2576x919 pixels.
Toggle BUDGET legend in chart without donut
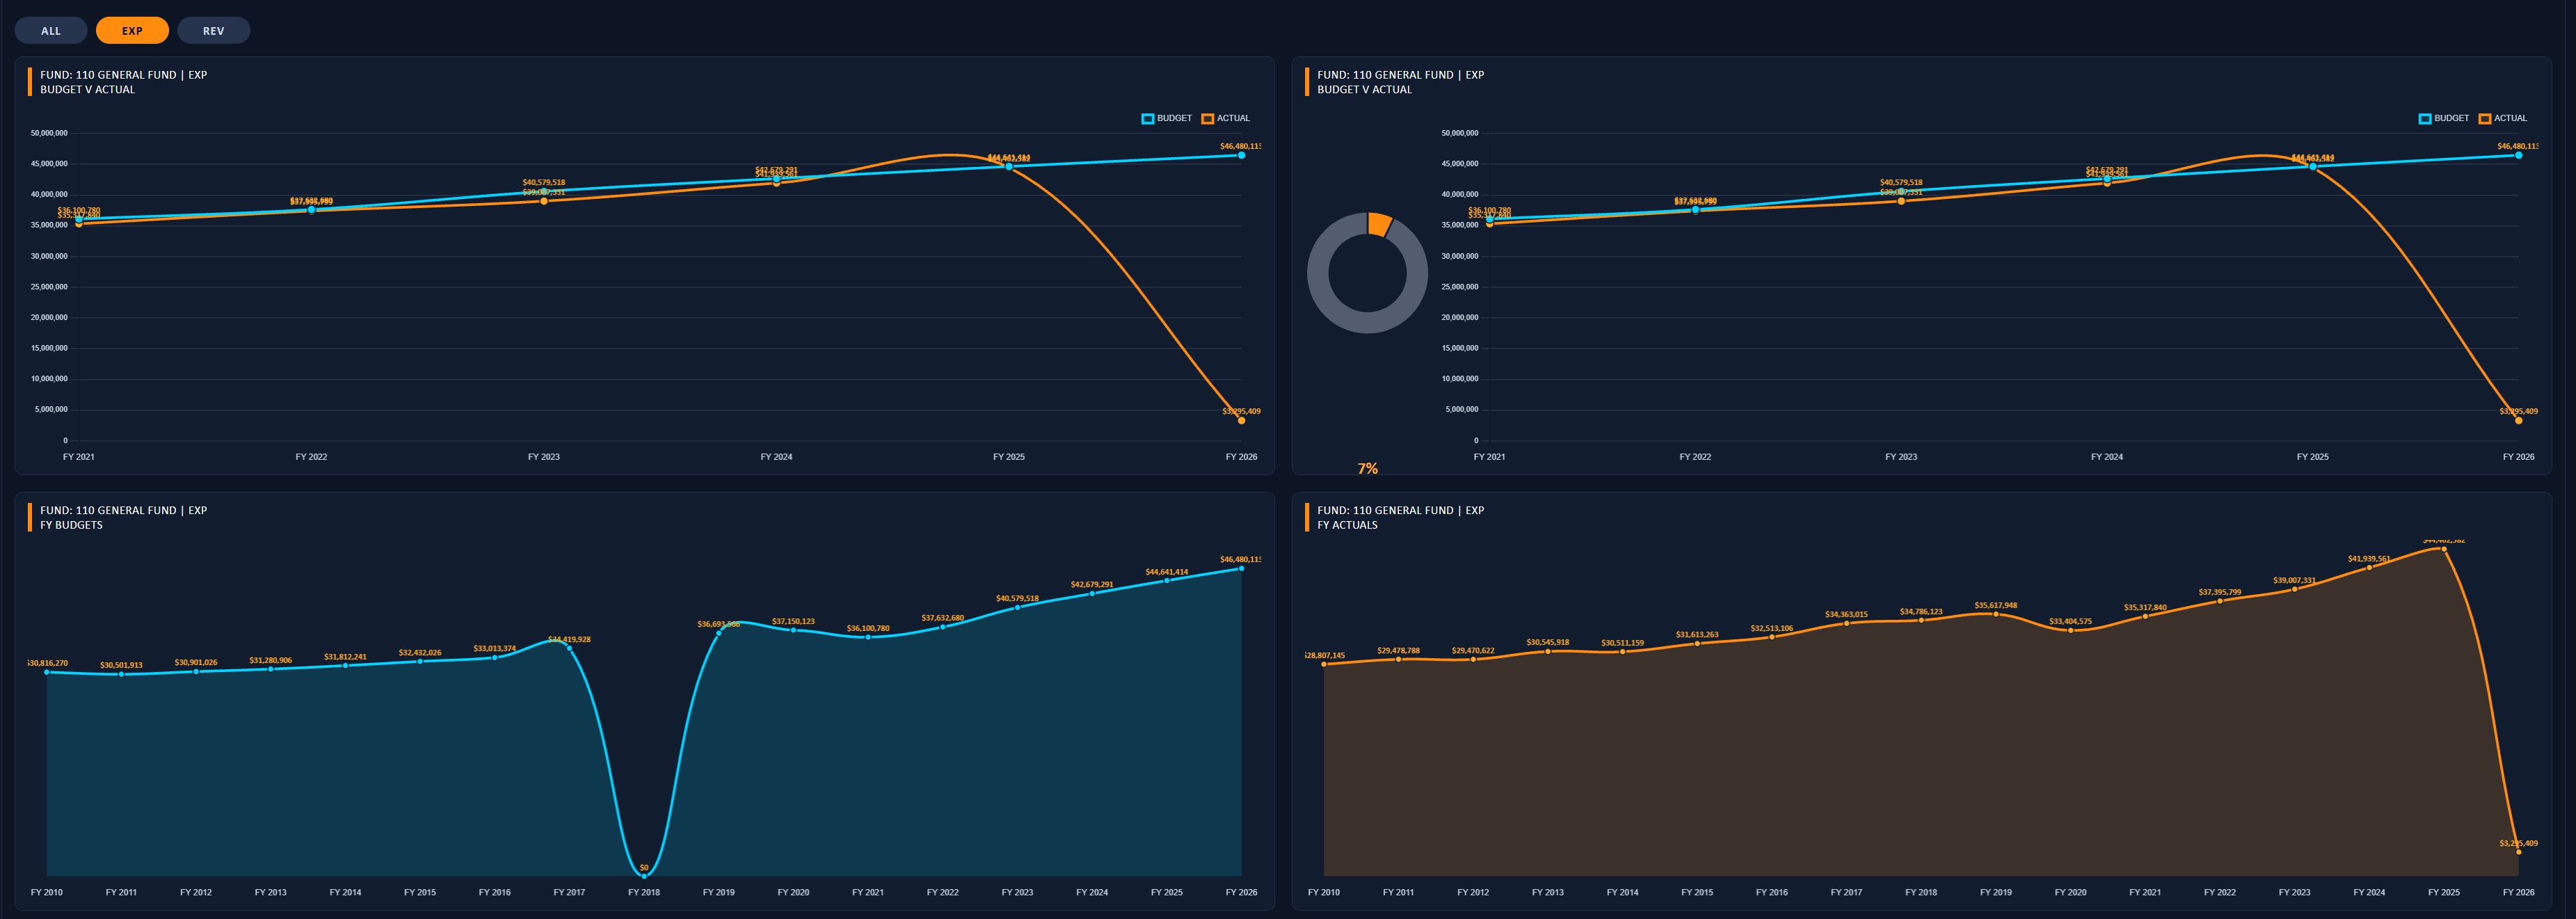click(x=1167, y=118)
